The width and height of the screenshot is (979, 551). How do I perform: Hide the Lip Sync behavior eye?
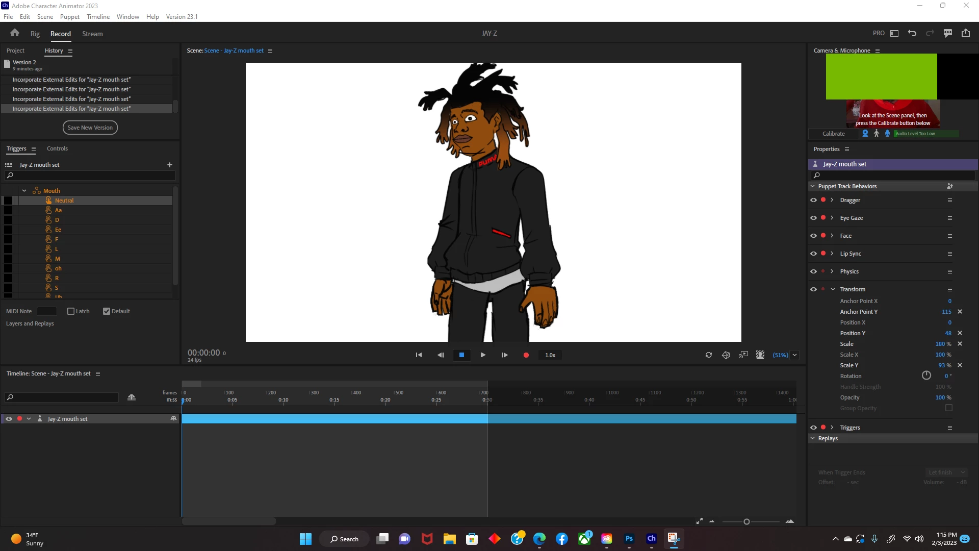click(813, 254)
